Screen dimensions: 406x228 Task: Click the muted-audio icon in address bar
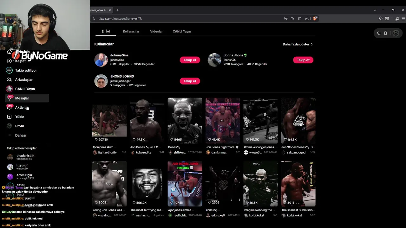pyautogui.click(x=286, y=19)
